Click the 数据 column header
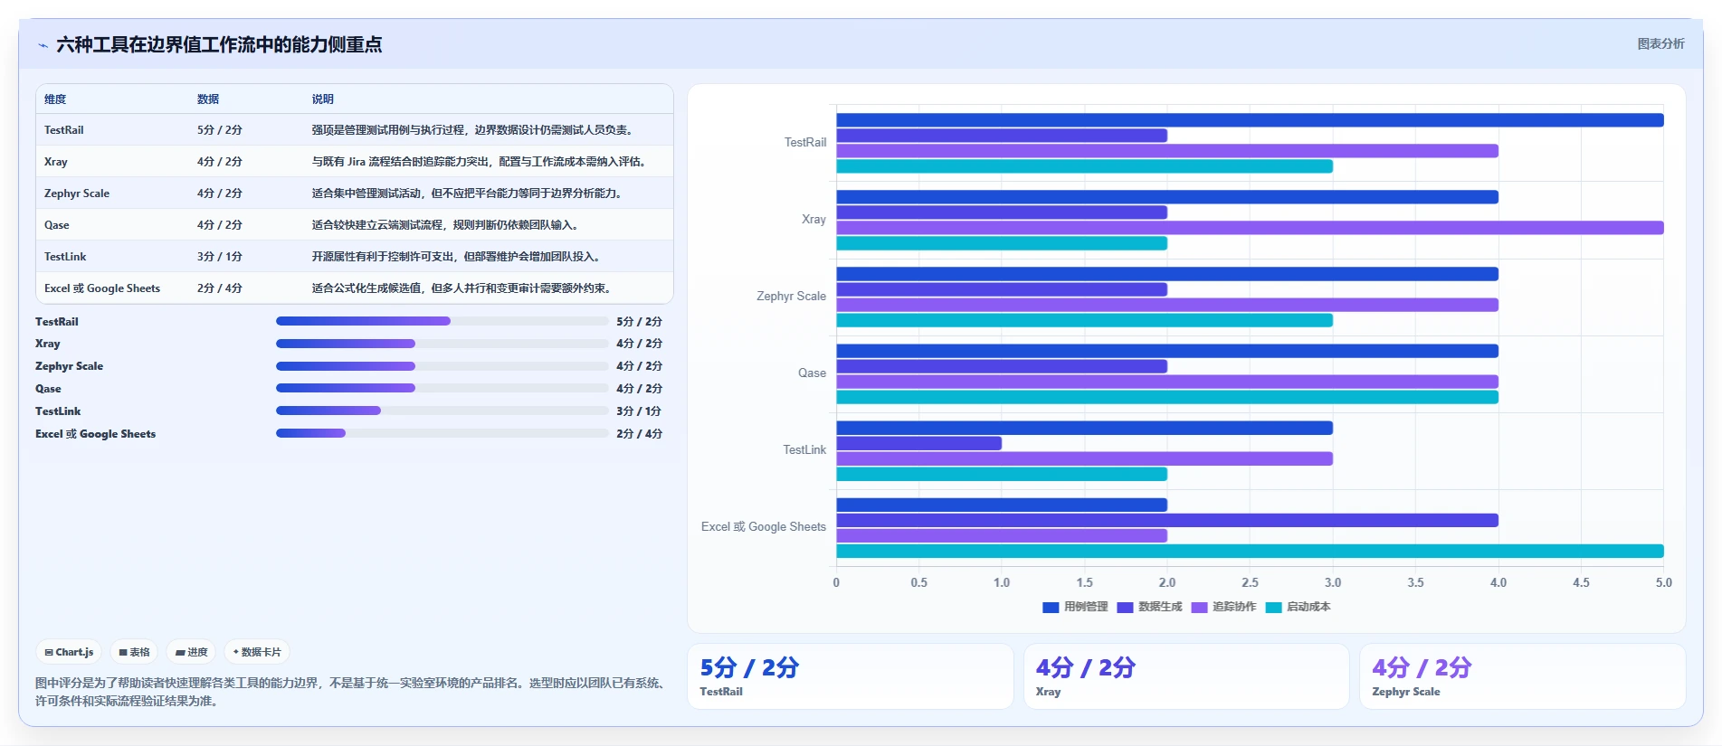Viewport: 1722px width, 746px height. [208, 99]
